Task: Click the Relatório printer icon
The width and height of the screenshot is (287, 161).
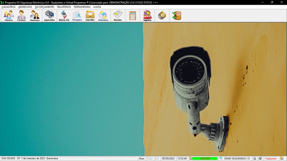Action: coord(103,16)
